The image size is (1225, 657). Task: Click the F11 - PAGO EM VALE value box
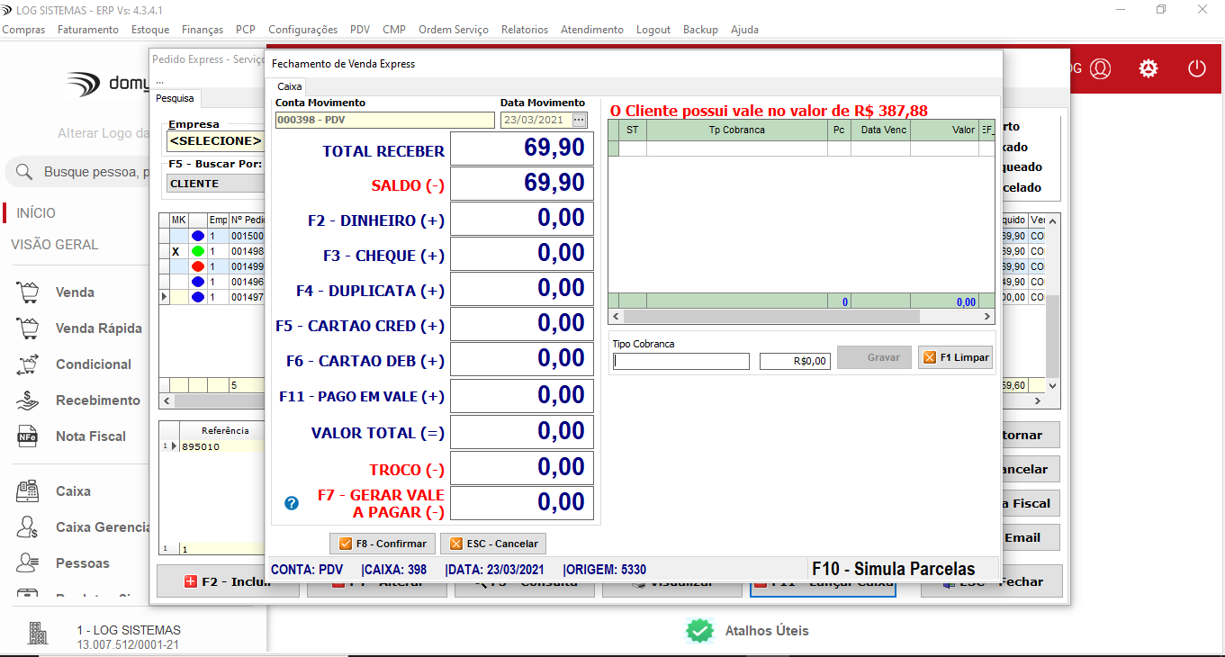pos(522,396)
